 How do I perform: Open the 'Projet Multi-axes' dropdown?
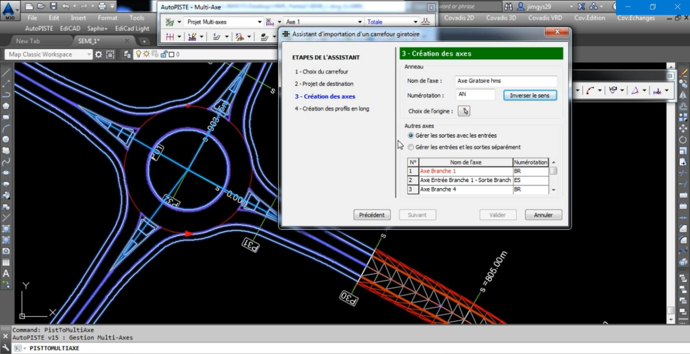[259, 22]
